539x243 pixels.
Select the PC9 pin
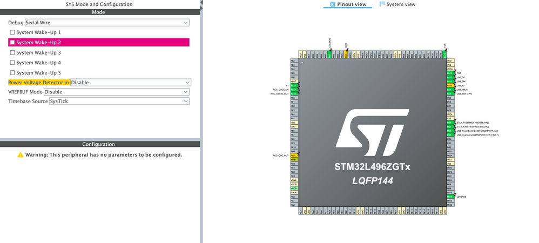pyautogui.click(x=450, y=98)
